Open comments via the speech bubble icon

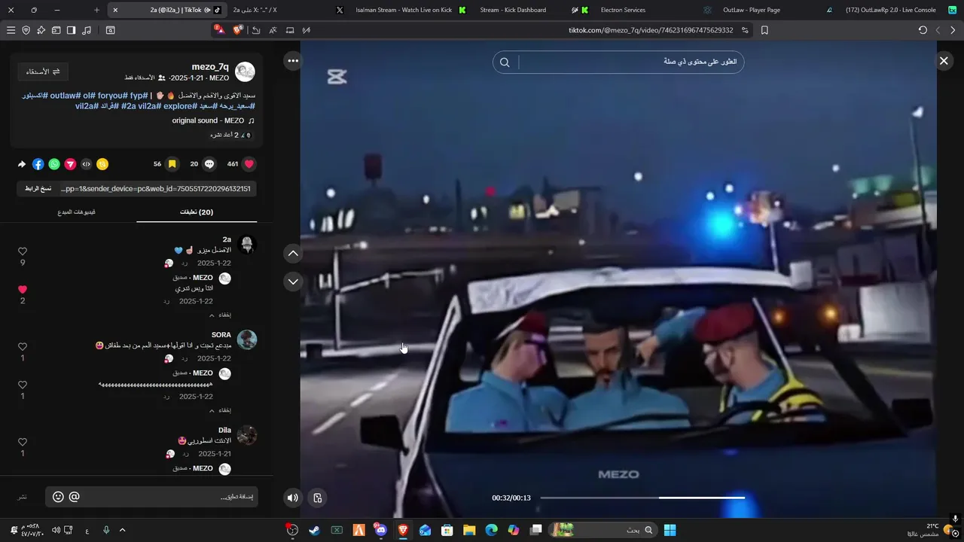point(209,164)
